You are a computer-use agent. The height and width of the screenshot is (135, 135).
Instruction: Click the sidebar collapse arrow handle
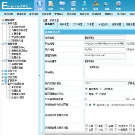pyautogui.click(x=40, y=76)
